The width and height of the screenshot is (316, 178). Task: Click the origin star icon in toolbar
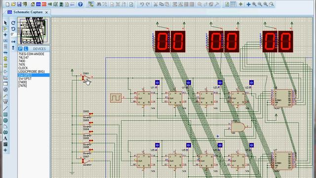240,4
